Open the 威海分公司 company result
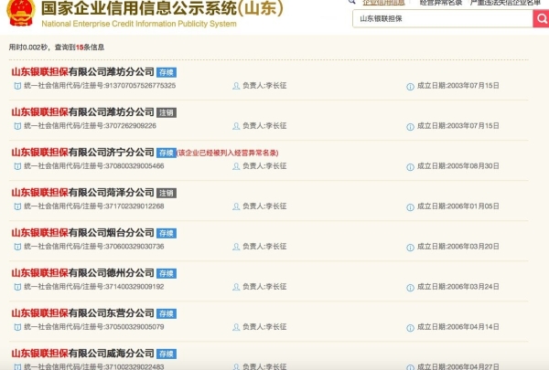549x370 pixels. pos(82,354)
